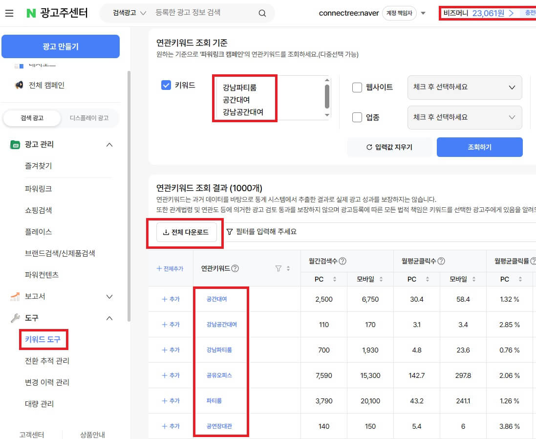Open 전환 추적 관리

[47, 361]
